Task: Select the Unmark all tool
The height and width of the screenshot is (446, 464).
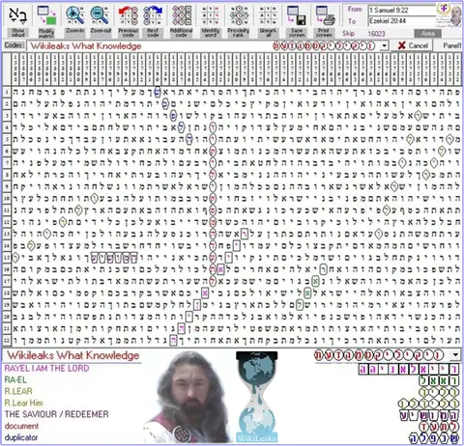Action: tap(268, 20)
